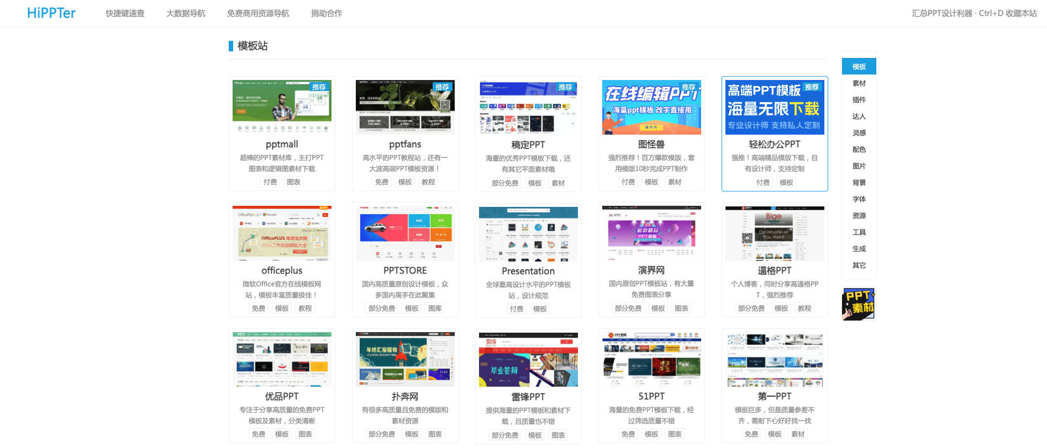Select 字体 in the side navigation
This screenshot has height=448, width=1047.
(859, 199)
